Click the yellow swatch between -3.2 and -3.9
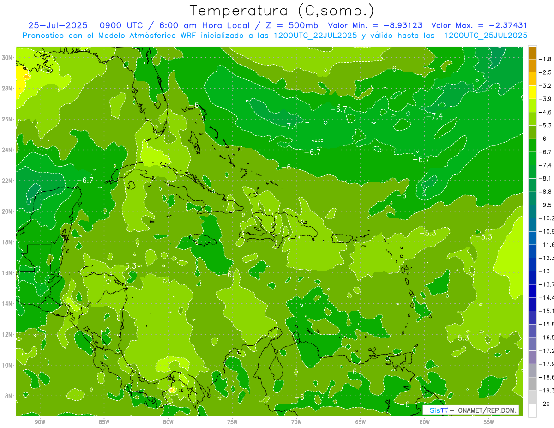This screenshot has height=428, width=554. tap(532, 92)
